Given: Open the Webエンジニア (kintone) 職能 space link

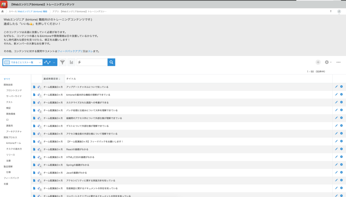Looking at the screenshot, I should point(32,11).
